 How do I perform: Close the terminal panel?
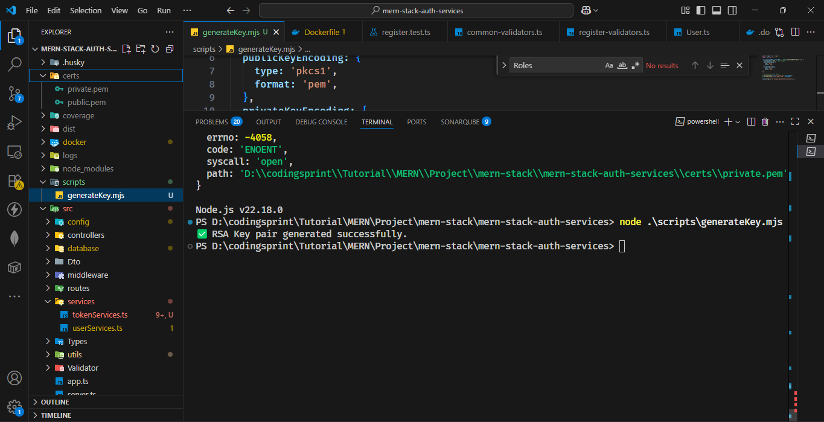(x=810, y=121)
